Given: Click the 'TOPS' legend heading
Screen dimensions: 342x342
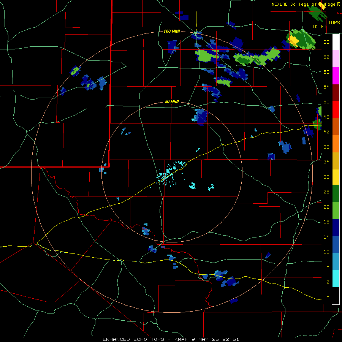Looking at the screenshot, I should click(334, 22).
